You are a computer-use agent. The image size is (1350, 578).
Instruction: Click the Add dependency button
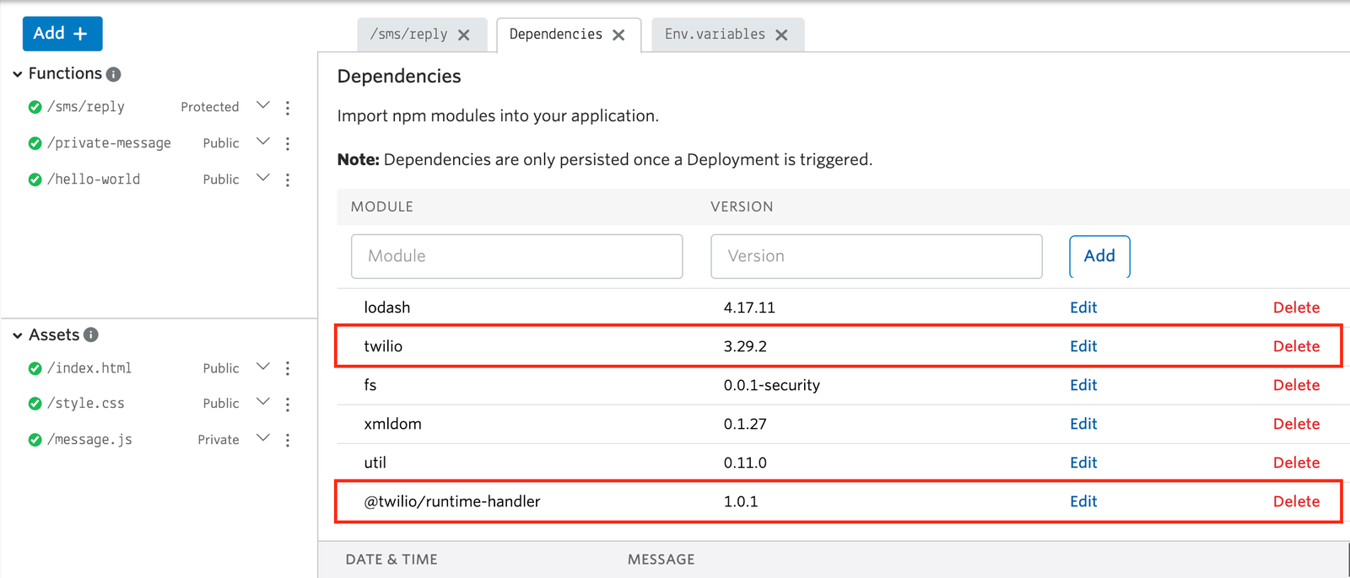tap(1099, 256)
